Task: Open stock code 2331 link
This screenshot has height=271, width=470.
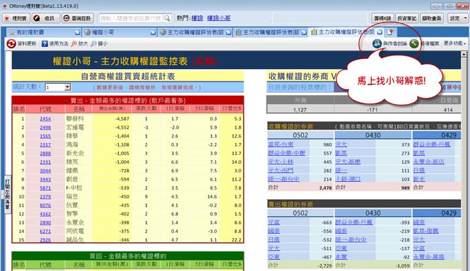Action: 45,162
